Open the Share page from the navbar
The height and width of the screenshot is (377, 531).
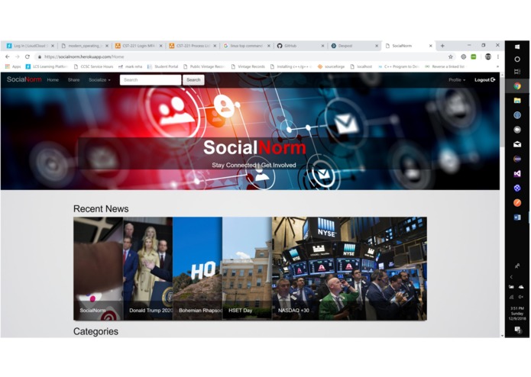click(x=73, y=80)
